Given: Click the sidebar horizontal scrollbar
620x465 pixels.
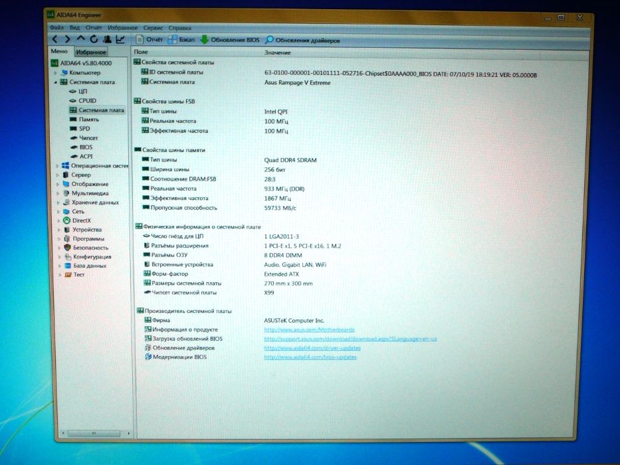Looking at the screenshot, I should pos(94,433).
